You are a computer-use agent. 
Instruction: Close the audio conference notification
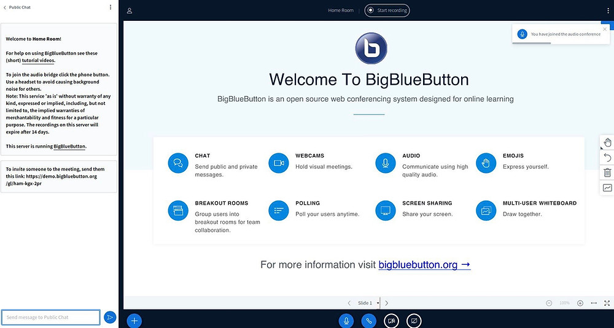[605, 29]
